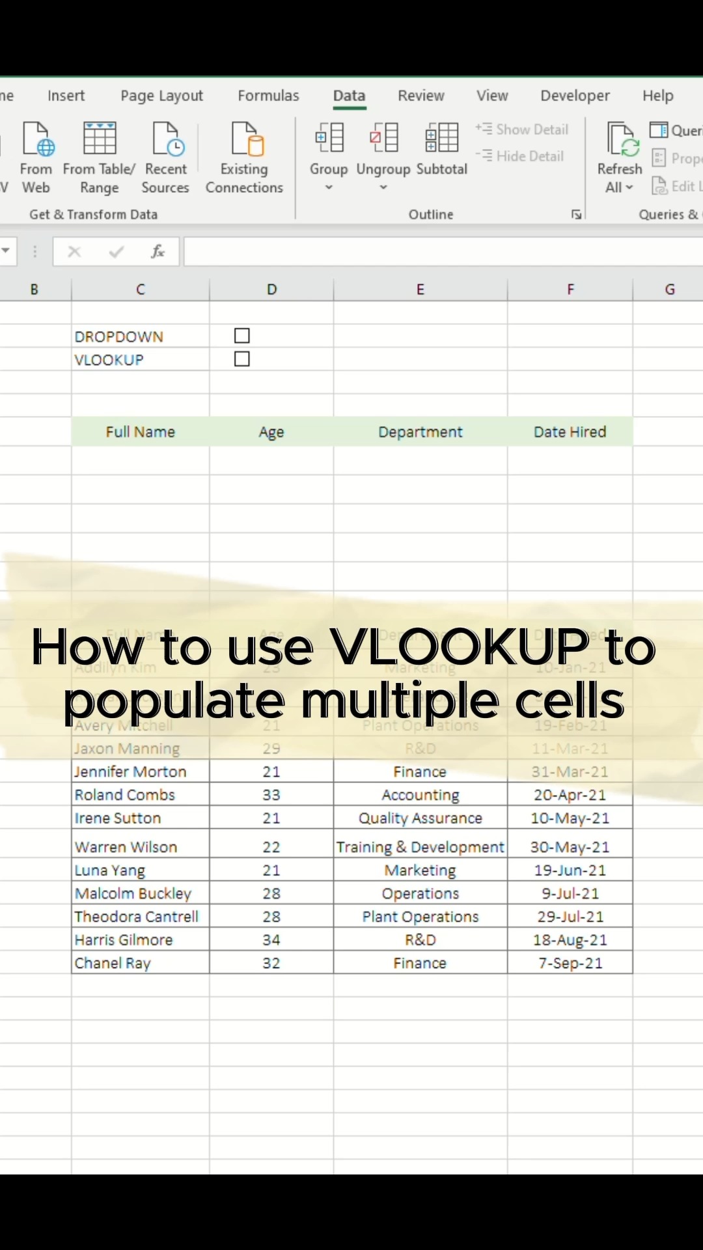Click the Date Hired header cell

click(570, 432)
